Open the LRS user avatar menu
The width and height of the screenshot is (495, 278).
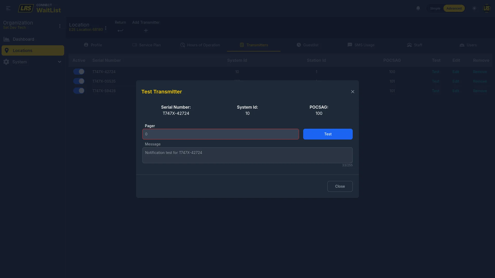tap(487, 8)
